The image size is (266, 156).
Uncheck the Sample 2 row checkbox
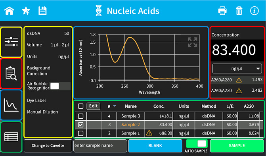80,125
